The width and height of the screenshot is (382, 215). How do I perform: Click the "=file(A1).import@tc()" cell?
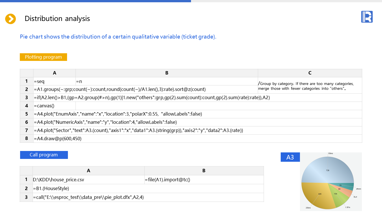[x=204, y=180]
